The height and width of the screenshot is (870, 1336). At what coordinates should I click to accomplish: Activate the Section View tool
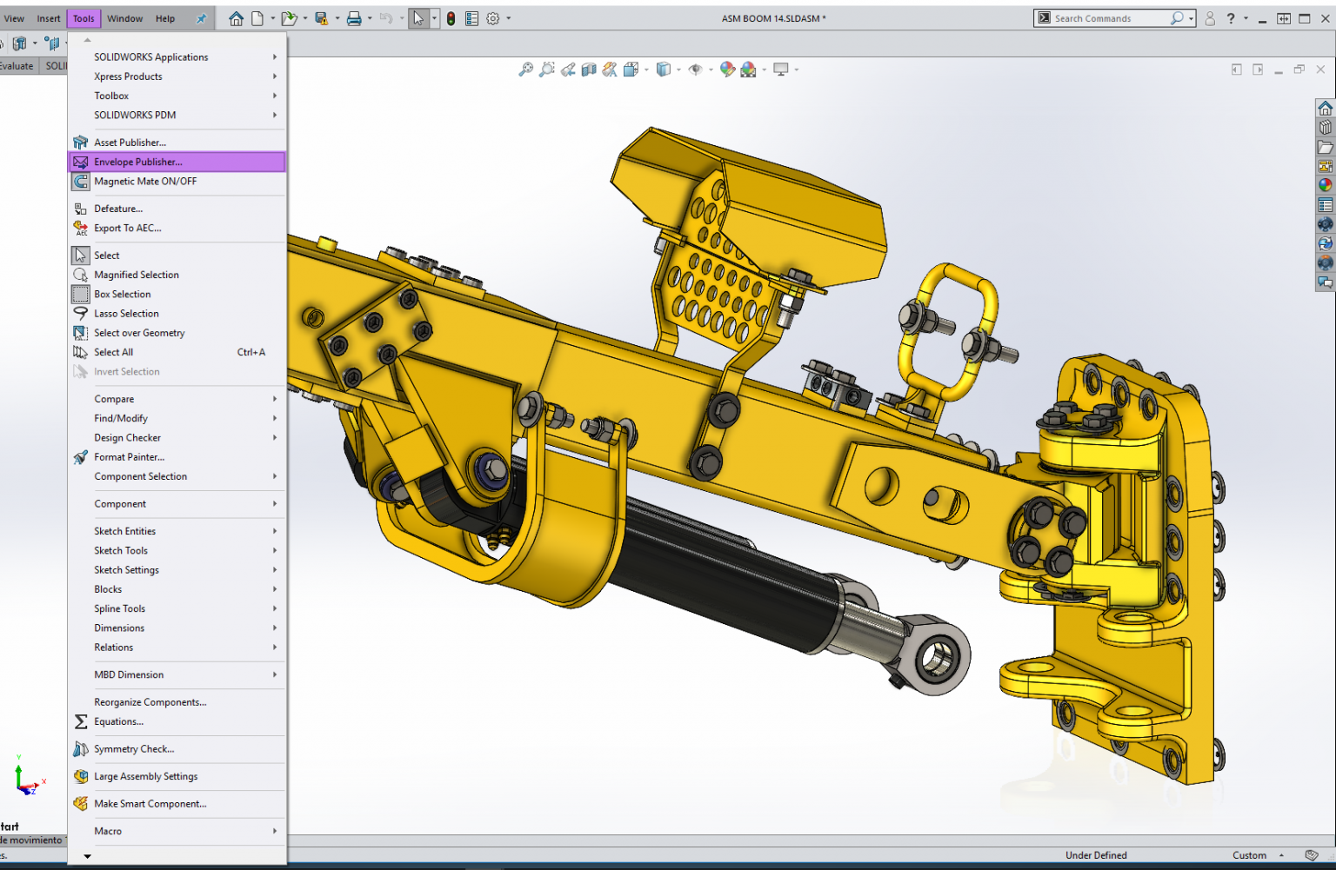coord(589,69)
